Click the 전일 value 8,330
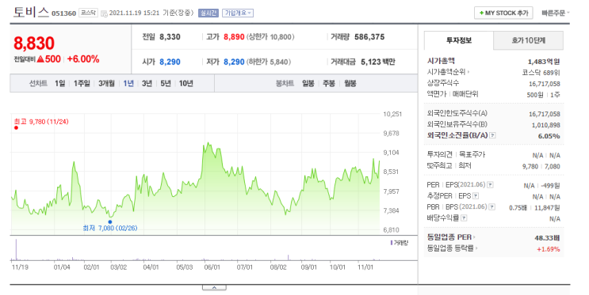This screenshot has width=589, height=295. click(170, 37)
